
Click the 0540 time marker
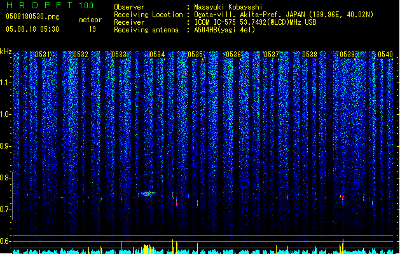[x=385, y=55]
